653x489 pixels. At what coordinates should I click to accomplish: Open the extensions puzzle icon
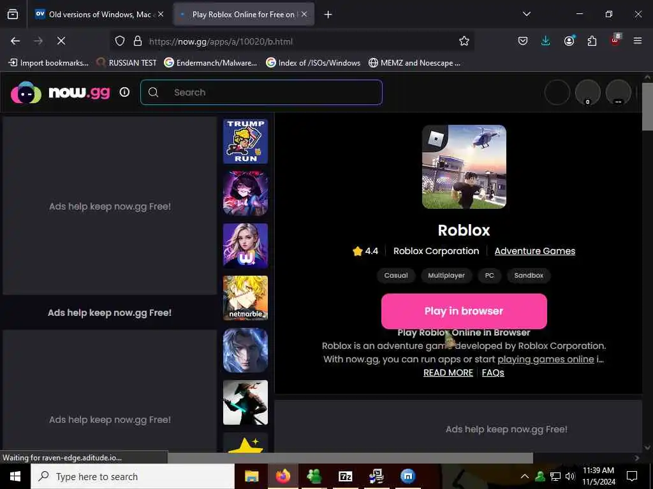click(592, 41)
